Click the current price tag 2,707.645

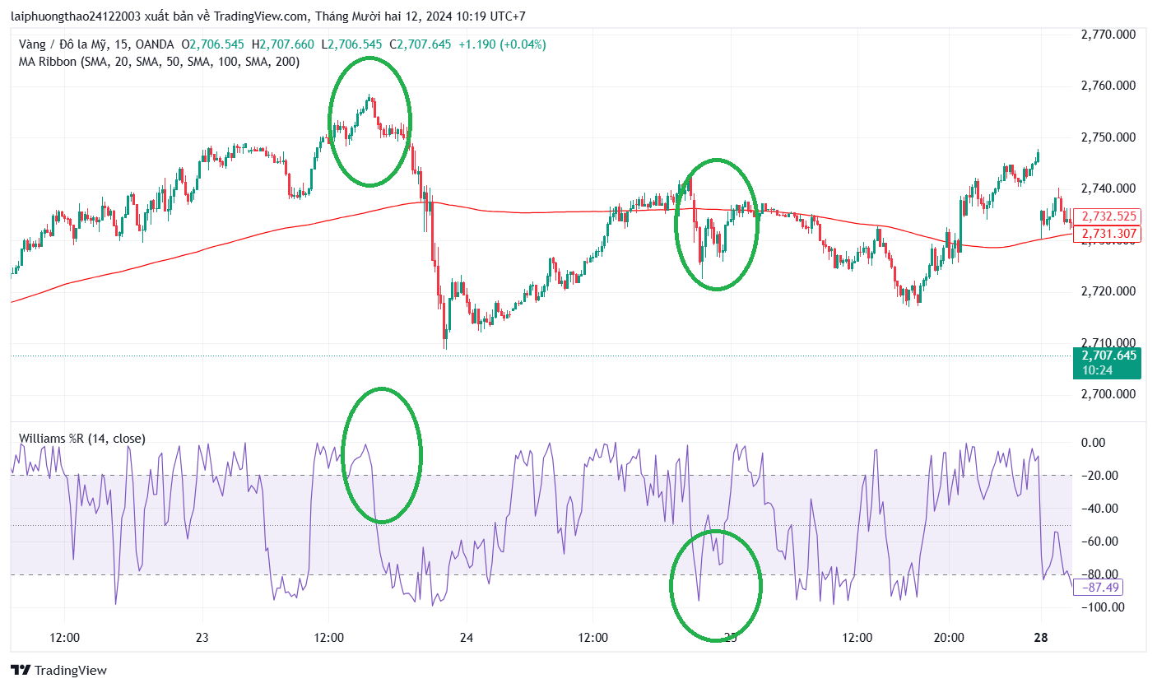click(1108, 356)
